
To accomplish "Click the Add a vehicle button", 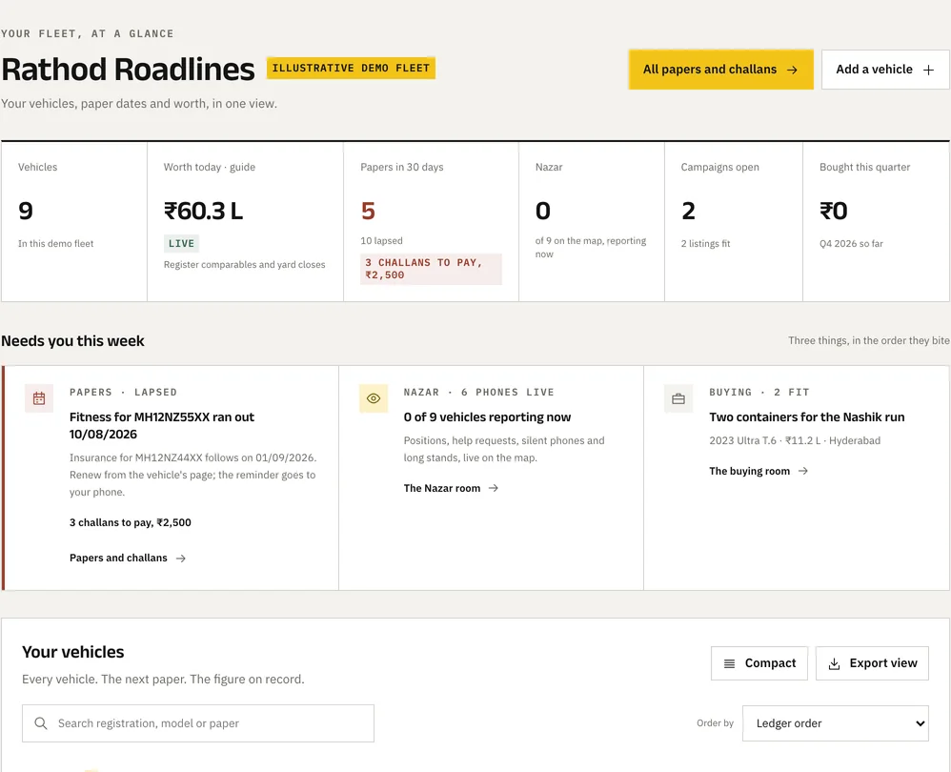I will click(x=885, y=70).
